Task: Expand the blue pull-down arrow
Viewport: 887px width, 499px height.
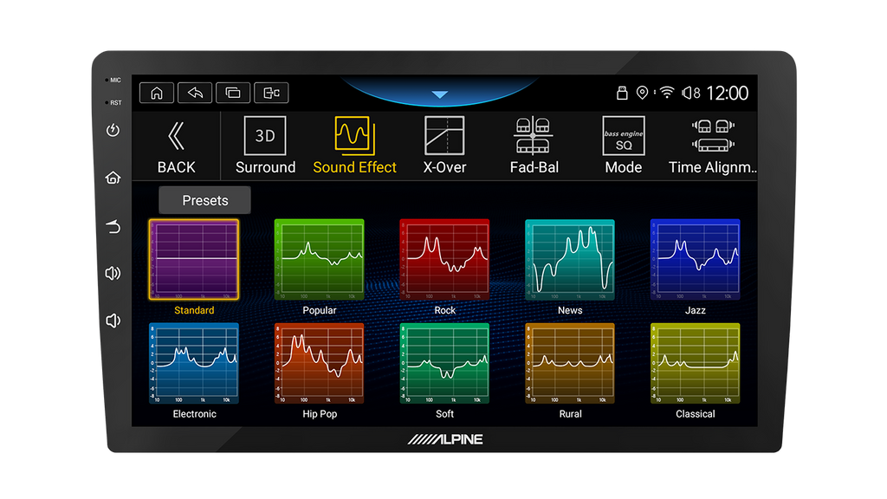Action: [x=439, y=94]
